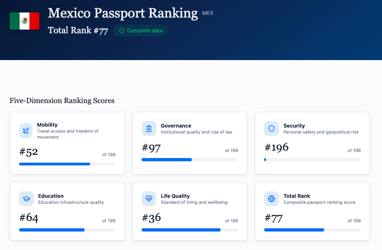Screen dimensions: 382x250
Task: Click the Governance building icon
Action: pyautogui.click(x=149, y=129)
